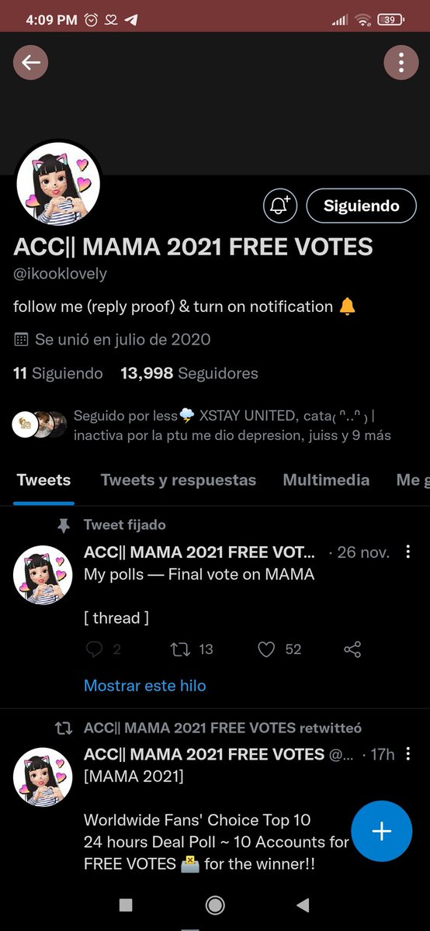Switch to the Multimedia tab
Screen dimensions: 430x931
pos(326,480)
